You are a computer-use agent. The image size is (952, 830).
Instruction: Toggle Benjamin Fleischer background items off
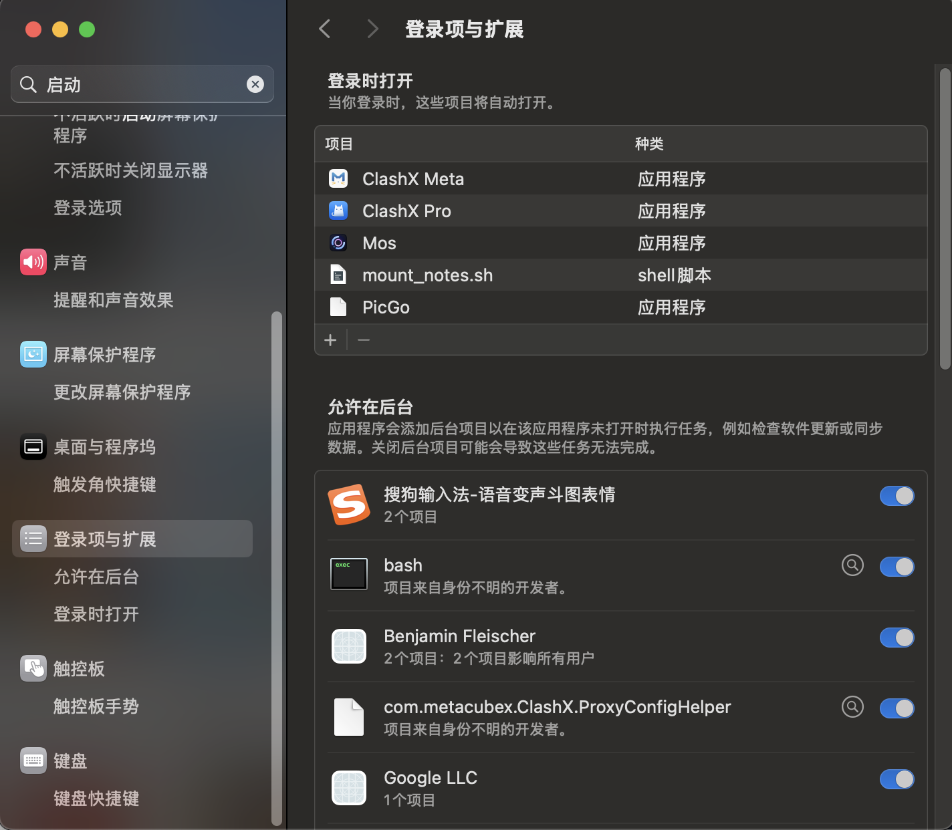[x=897, y=638]
